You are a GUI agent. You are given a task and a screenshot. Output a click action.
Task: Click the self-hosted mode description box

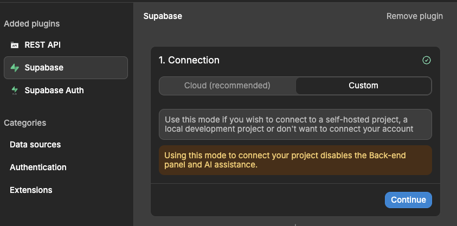click(x=295, y=124)
